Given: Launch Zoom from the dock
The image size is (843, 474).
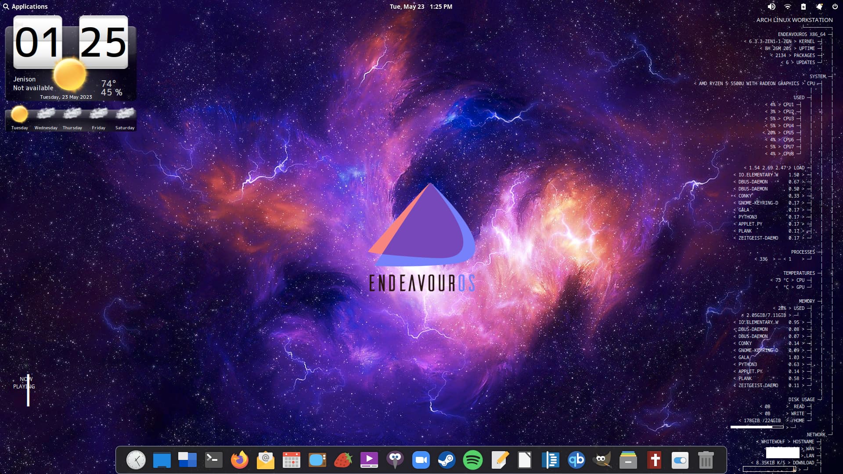Looking at the screenshot, I should coord(421,460).
